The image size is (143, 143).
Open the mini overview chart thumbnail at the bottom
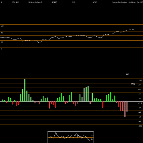(71, 137)
